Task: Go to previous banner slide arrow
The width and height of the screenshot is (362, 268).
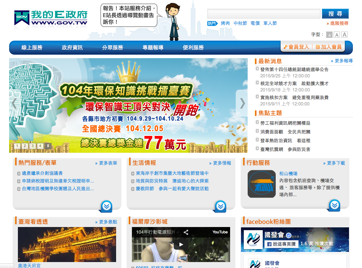Action: pos(14,103)
